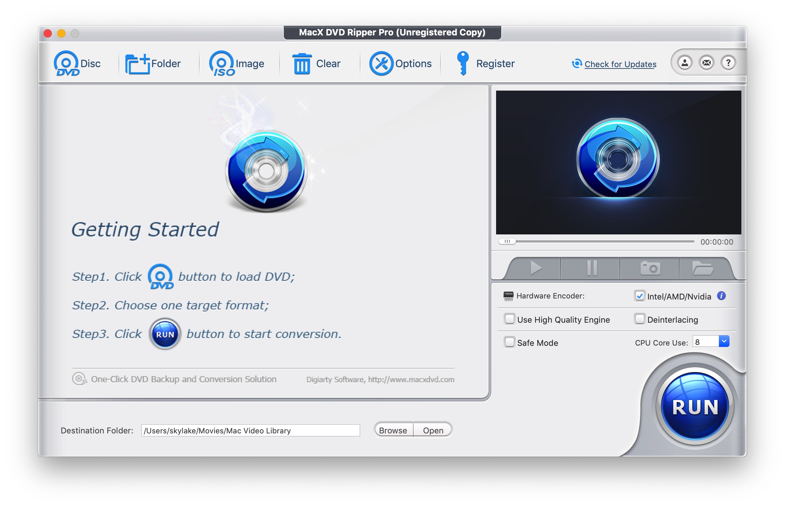Click the DVD Disc load icon
785x507 pixels.
tap(67, 63)
